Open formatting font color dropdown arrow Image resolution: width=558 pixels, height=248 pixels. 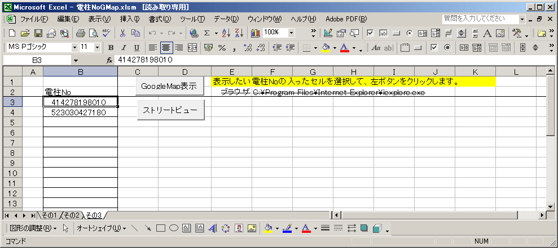354,48
